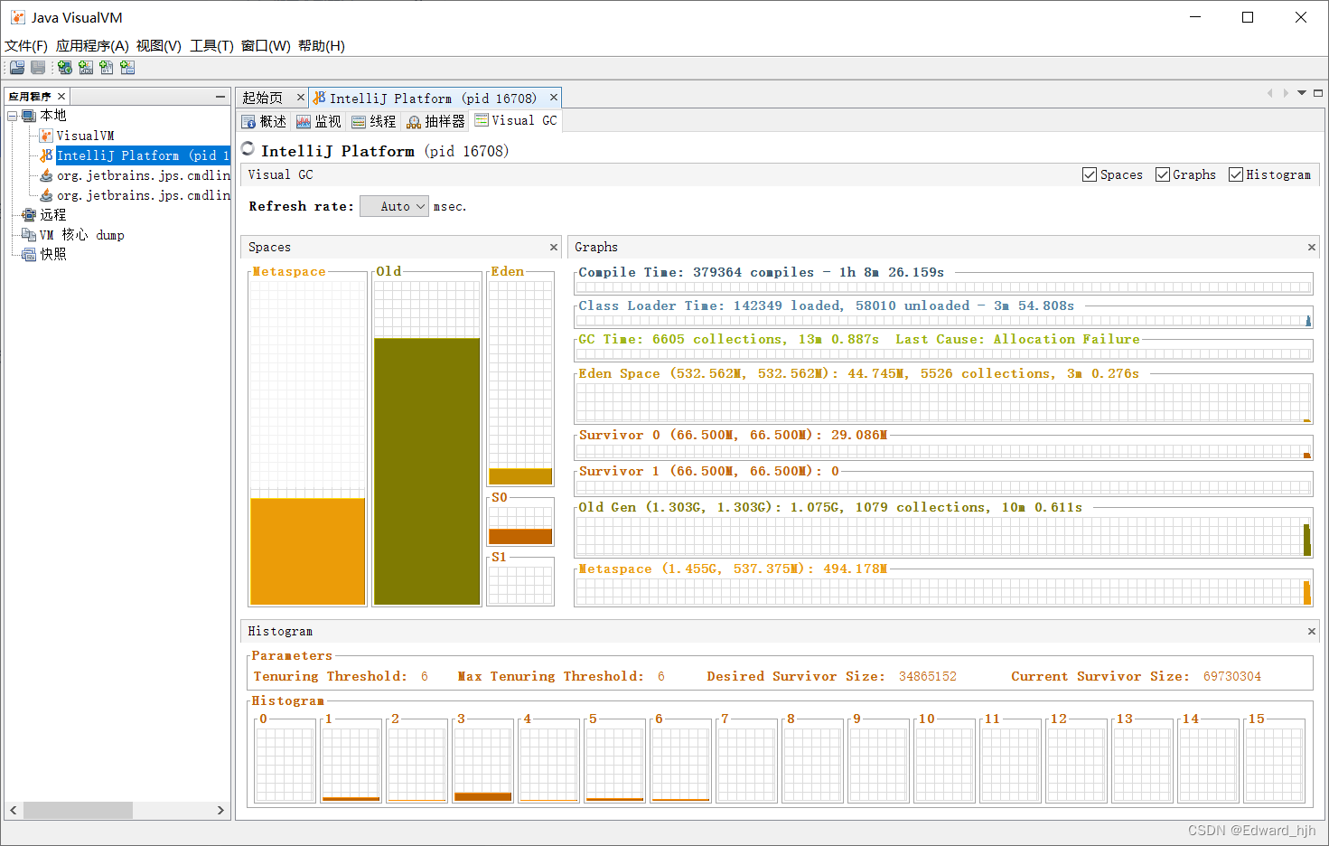Image resolution: width=1329 pixels, height=846 pixels.
Task: Open the 文件(F) menu
Action: (26, 46)
